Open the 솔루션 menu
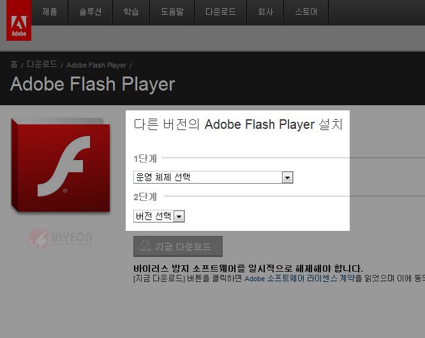425x338 pixels. click(x=90, y=12)
